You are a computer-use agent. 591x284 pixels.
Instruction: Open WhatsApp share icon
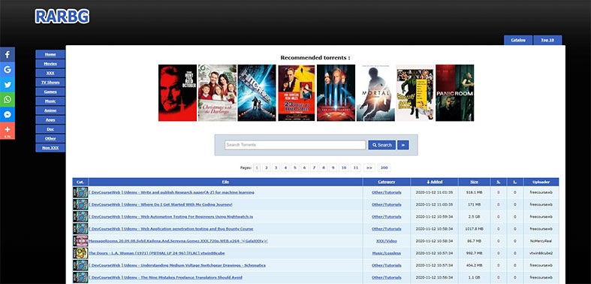[8, 100]
